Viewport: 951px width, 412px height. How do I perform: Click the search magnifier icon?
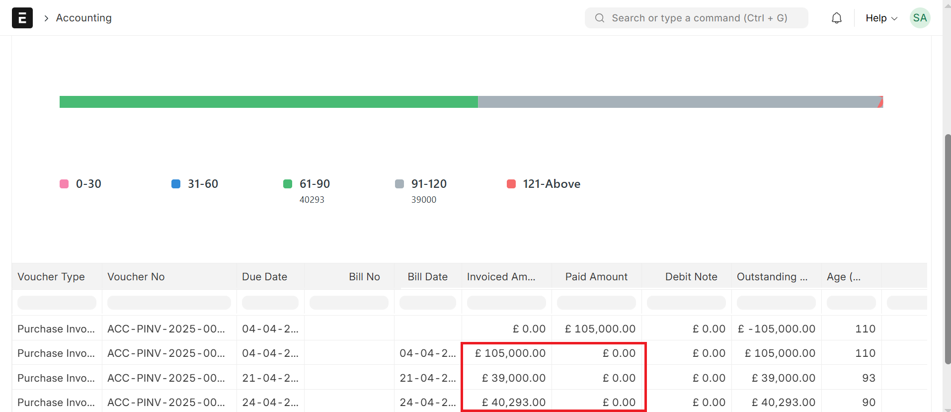point(600,18)
